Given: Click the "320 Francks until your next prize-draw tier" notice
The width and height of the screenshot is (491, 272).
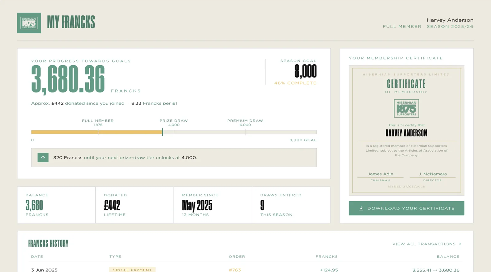Looking at the screenshot, I should (x=174, y=157).
